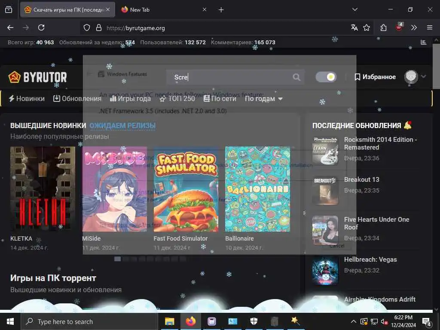Click the site statistics chart icon
The image size is (440, 330).
[x=423, y=43]
